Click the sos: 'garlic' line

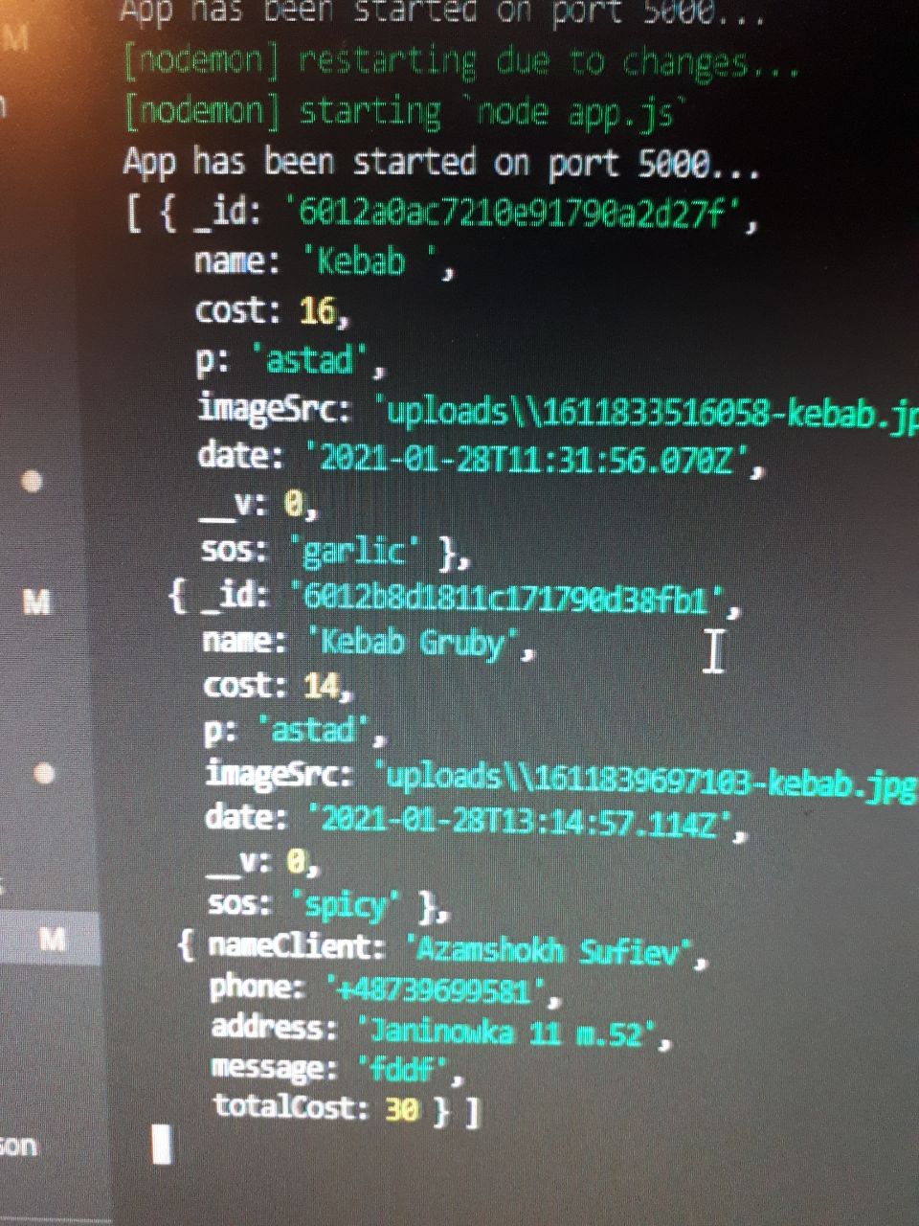334,551
